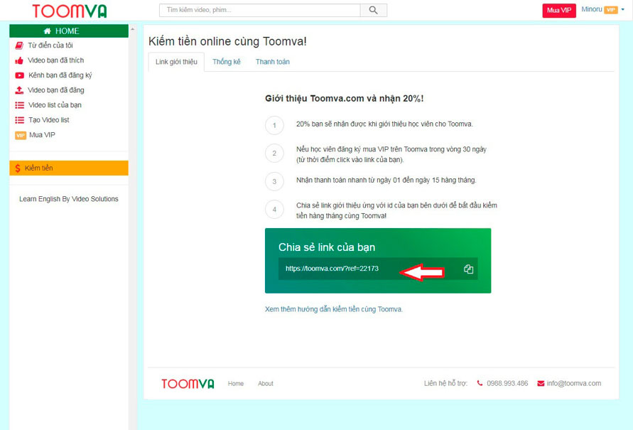This screenshot has width=633, height=430.
Task: Open the footer About link
Action: (266, 384)
